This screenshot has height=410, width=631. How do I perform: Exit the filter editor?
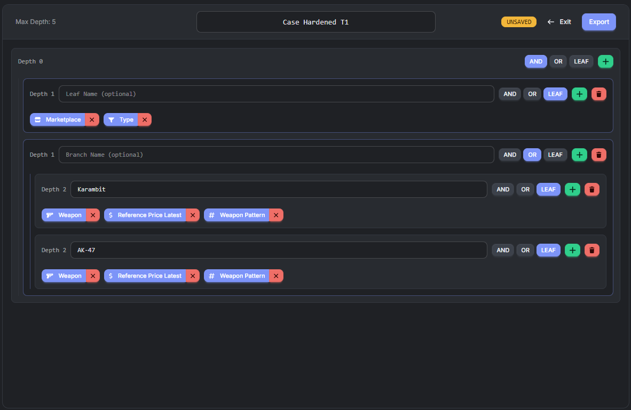(x=559, y=22)
